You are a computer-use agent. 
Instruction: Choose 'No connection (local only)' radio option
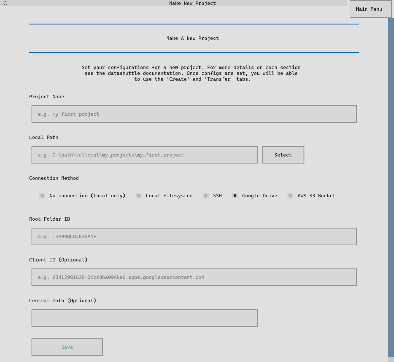pyautogui.click(x=43, y=196)
